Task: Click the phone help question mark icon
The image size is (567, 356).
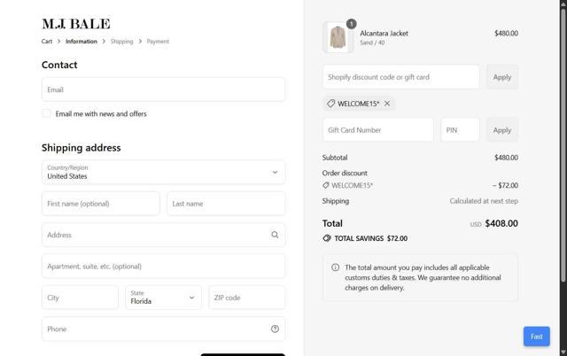Action: coord(275,329)
